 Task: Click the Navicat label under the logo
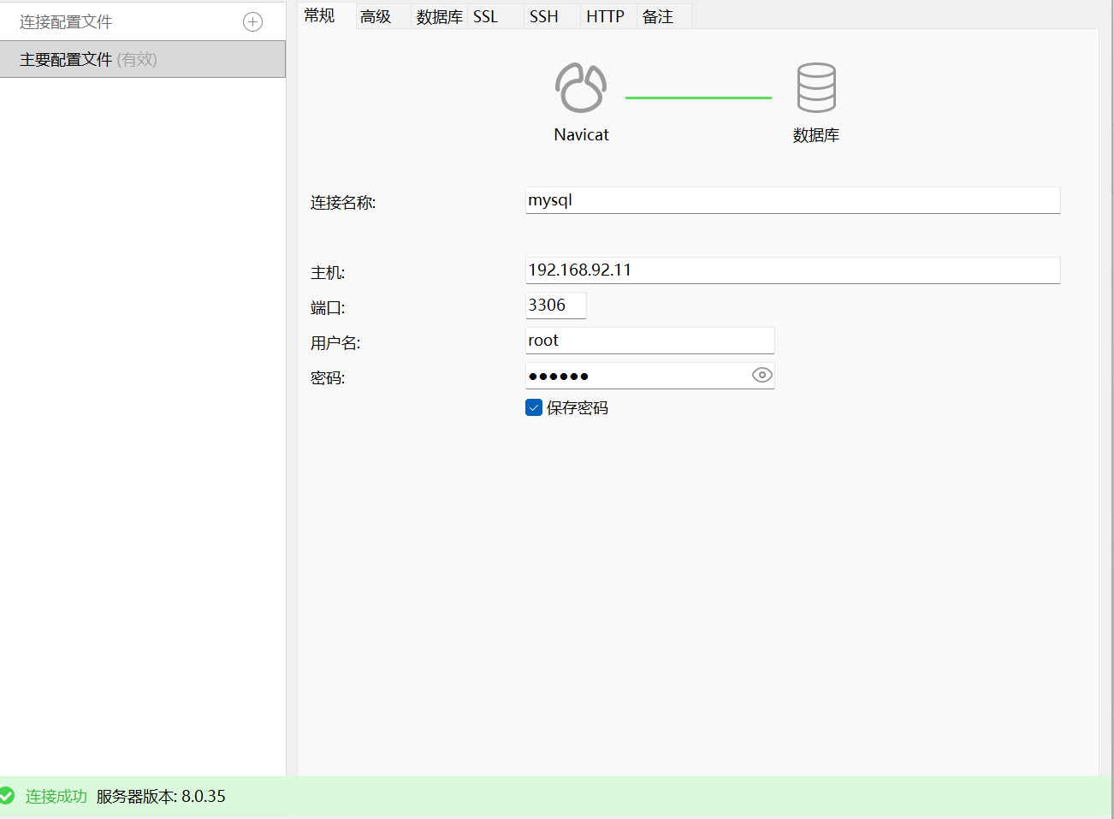[581, 134]
